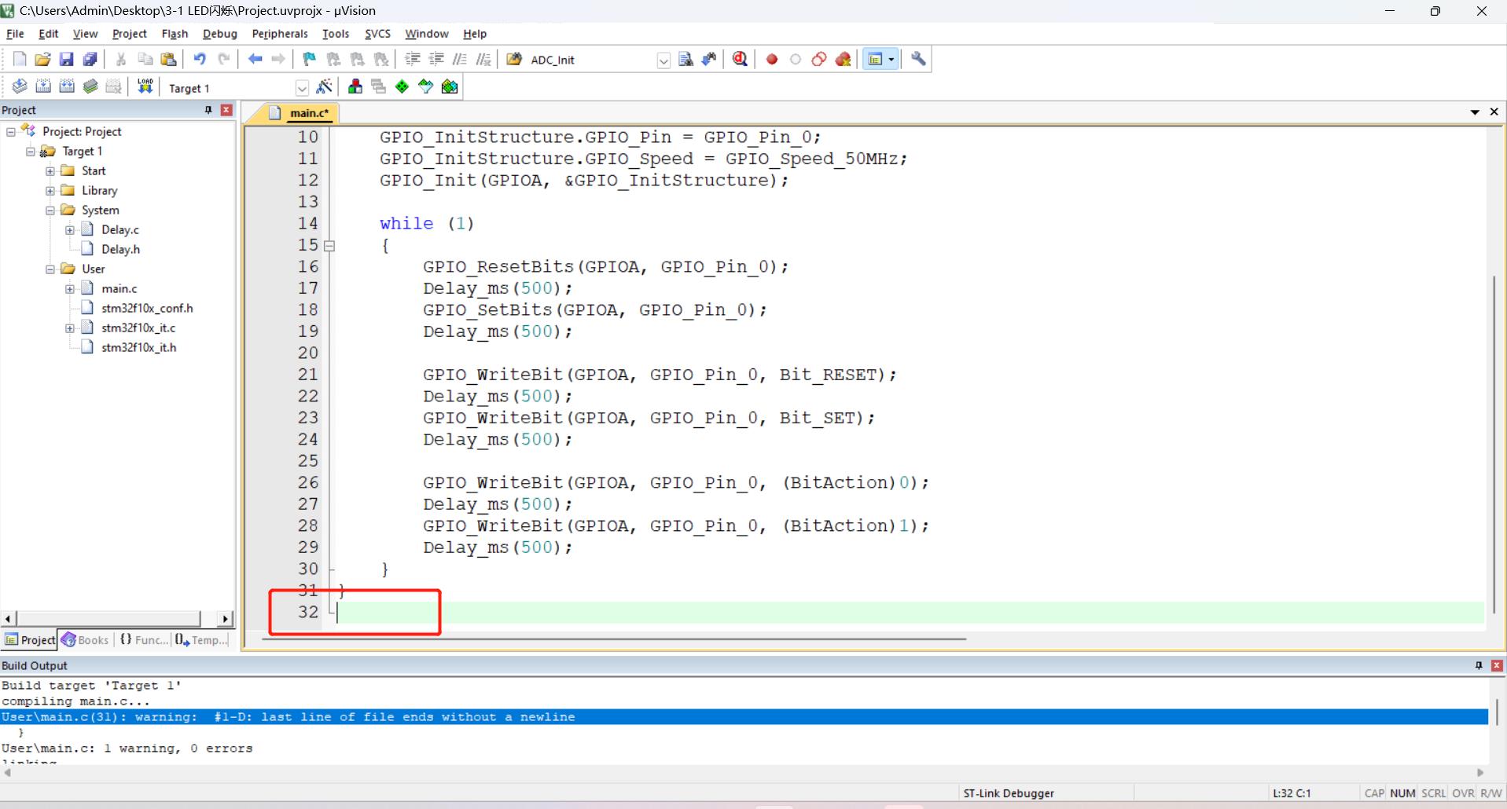The width and height of the screenshot is (1507, 809).
Task: Pin the Build Output panel
Action: [1479, 665]
